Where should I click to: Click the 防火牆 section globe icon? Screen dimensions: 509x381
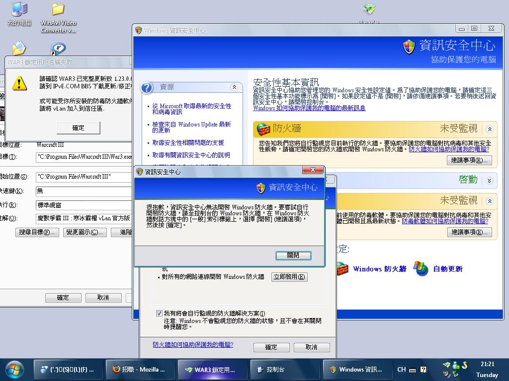[263, 129]
